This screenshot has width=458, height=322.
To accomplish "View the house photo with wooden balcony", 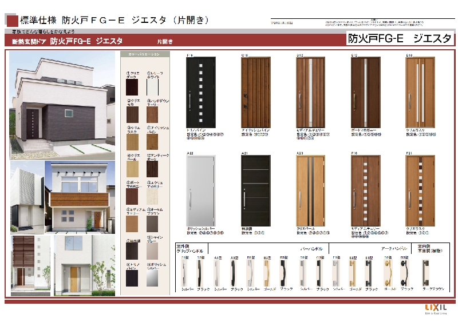I will (80, 197).
